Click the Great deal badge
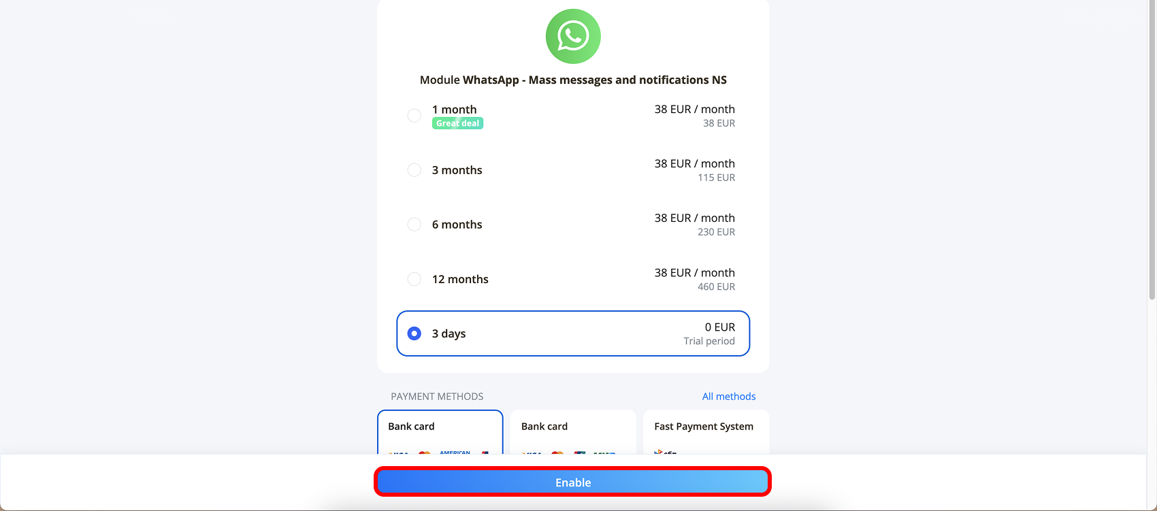 (x=457, y=123)
